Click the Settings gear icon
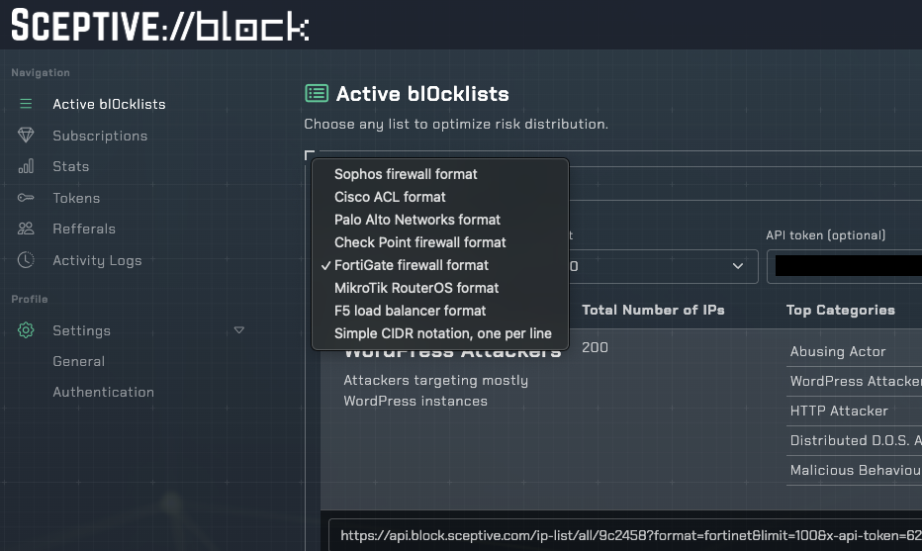Viewport: 922px width, 551px height. [x=26, y=330]
